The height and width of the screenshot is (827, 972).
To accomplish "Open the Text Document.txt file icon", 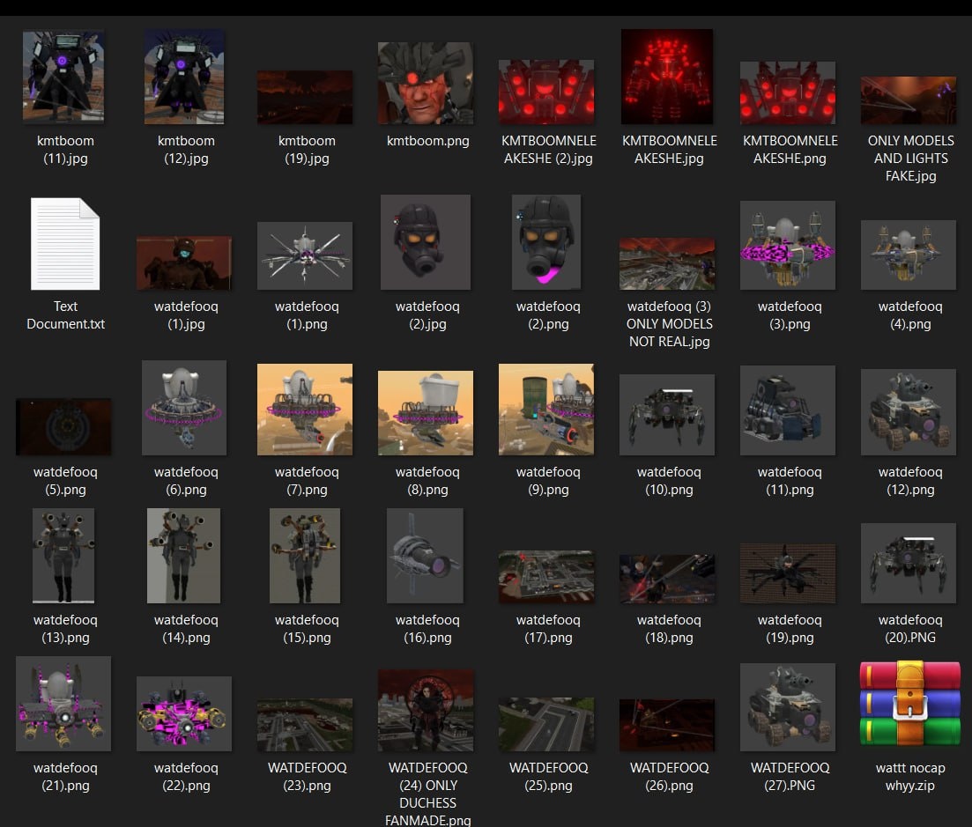I will click(x=65, y=243).
